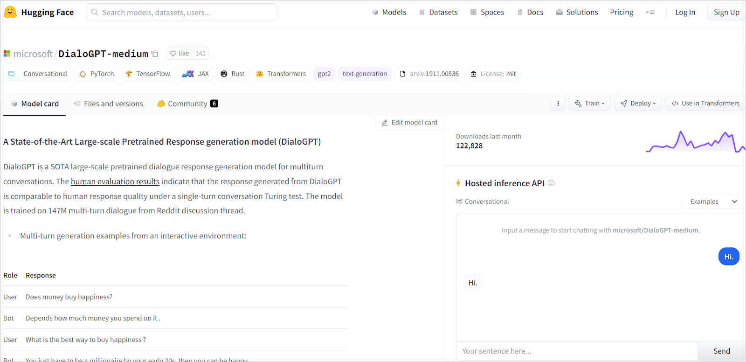Open the human evaluation results link
This screenshot has width=746, height=362.
115,181
